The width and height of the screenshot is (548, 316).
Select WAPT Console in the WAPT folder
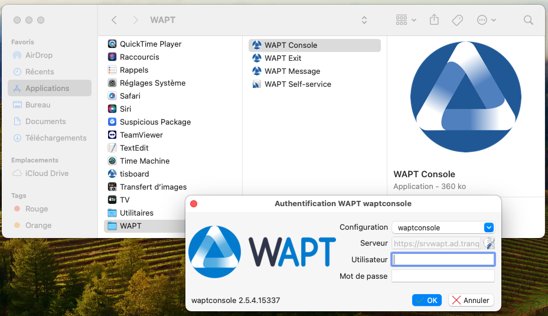coord(315,45)
